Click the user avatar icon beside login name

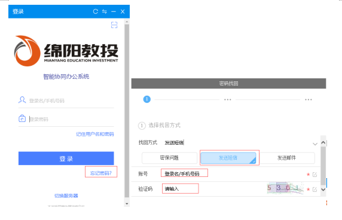pyautogui.click(x=22, y=100)
